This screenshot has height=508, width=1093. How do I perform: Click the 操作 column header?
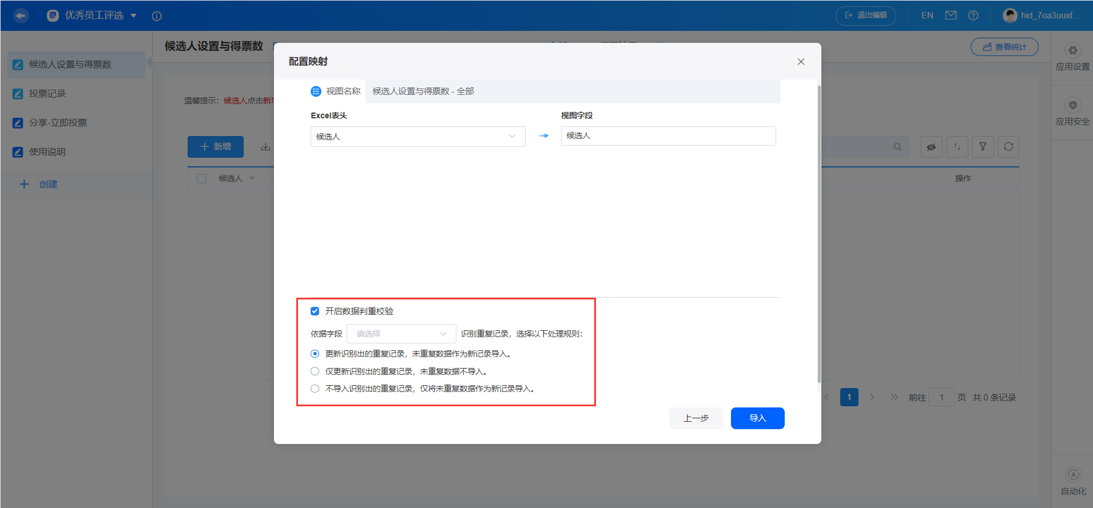(x=963, y=179)
